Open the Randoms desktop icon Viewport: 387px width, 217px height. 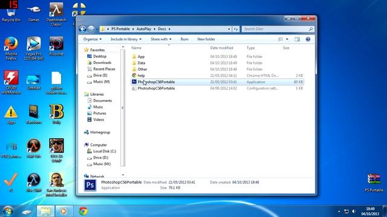(34, 115)
